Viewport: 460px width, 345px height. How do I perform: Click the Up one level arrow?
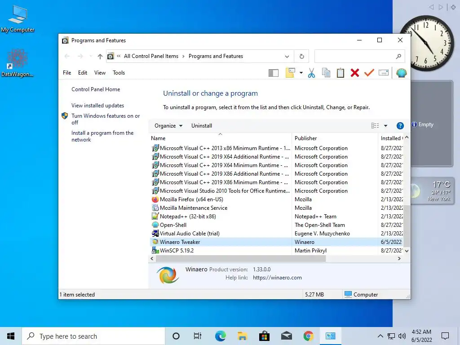click(x=100, y=56)
